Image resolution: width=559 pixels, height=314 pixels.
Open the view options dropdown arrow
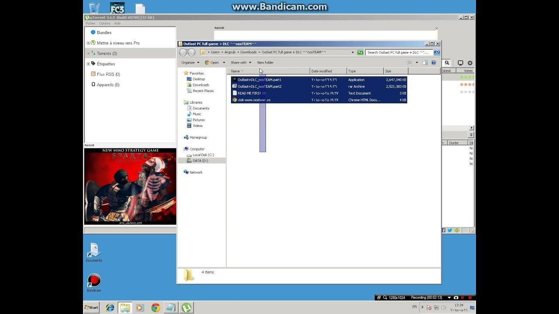417,63
